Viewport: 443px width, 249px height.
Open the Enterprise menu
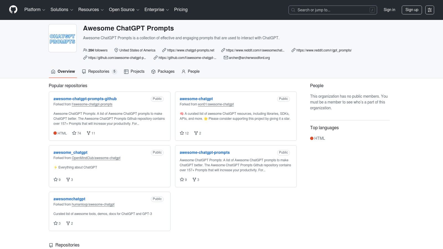(156, 10)
